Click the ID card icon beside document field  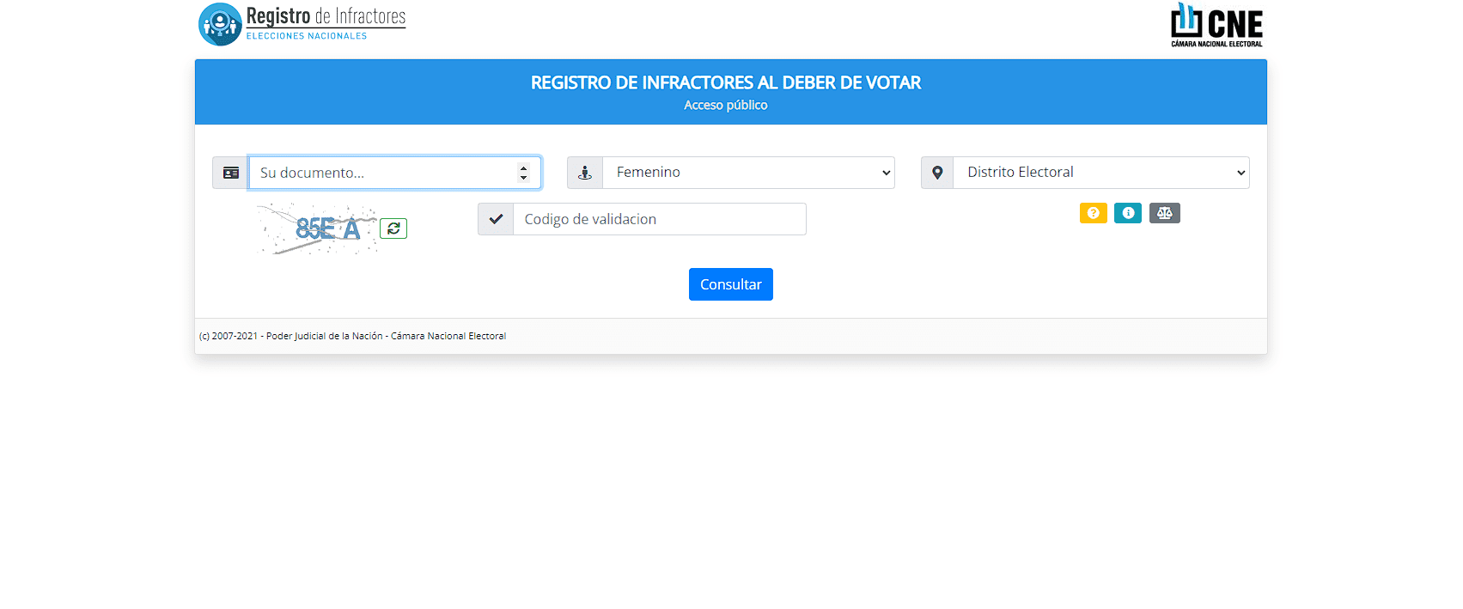coord(231,173)
